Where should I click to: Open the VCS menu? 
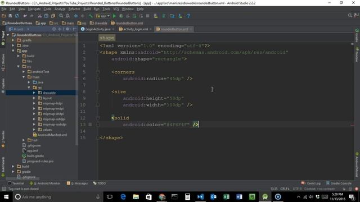(x=116, y=9)
